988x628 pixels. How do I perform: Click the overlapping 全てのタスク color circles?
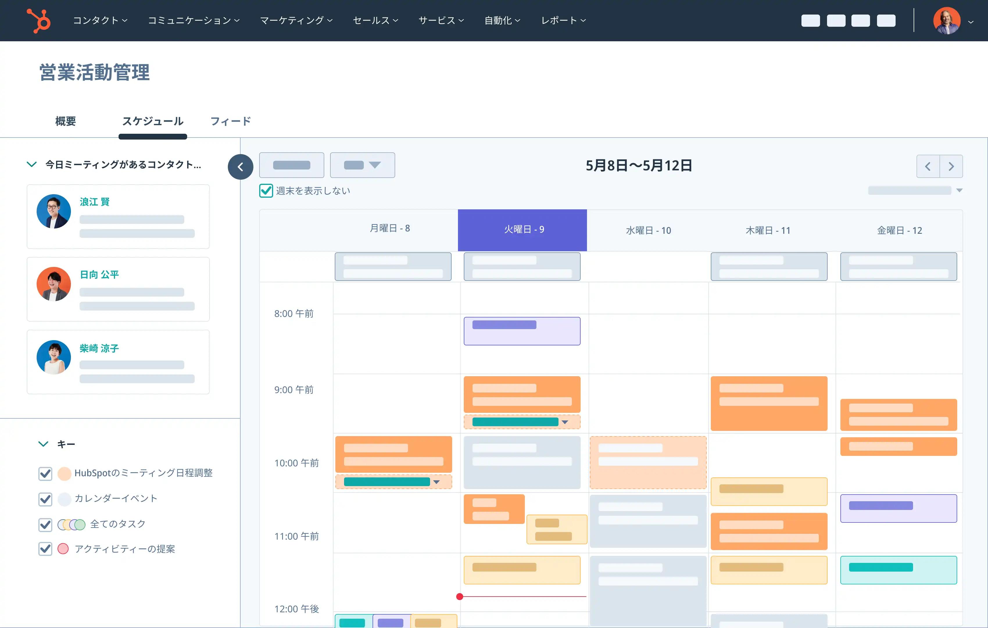pos(71,524)
